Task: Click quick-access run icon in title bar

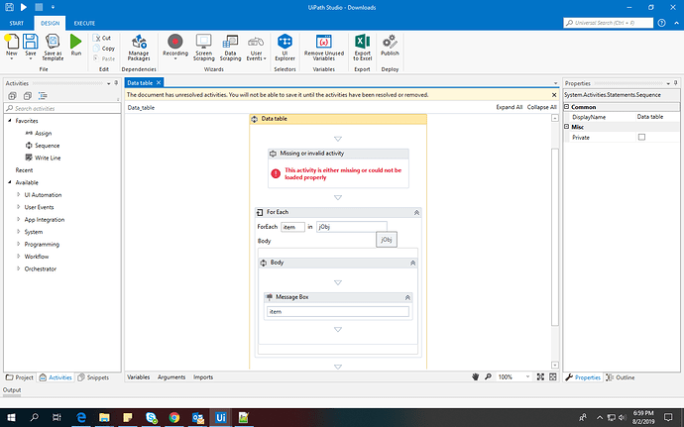Action: pyautogui.click(x=24, y=7)
